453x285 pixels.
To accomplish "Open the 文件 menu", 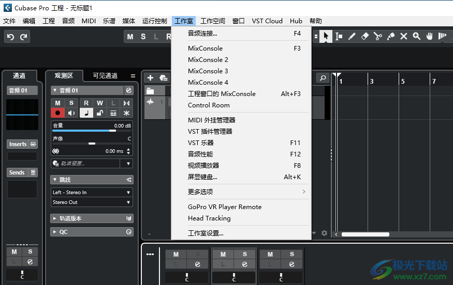I will click(9, 21).
